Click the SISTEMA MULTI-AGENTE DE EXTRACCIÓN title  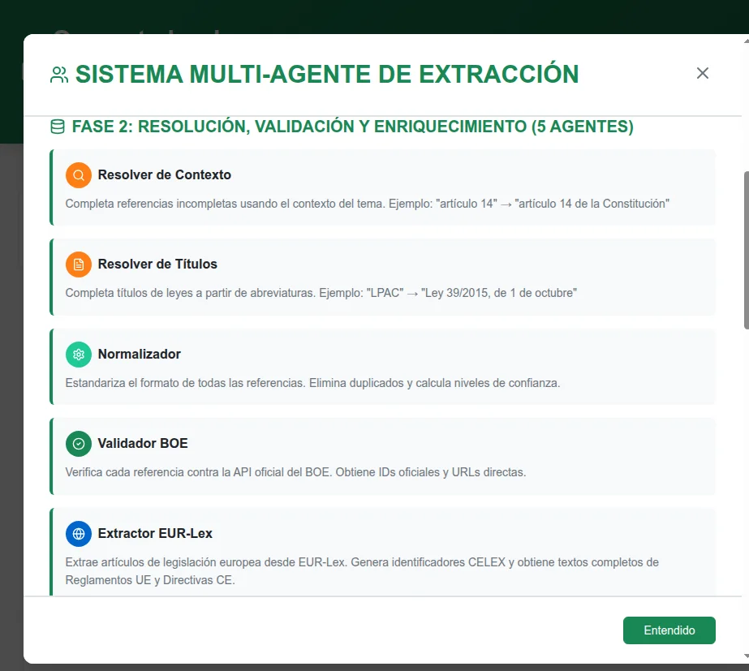click(327, 75)
